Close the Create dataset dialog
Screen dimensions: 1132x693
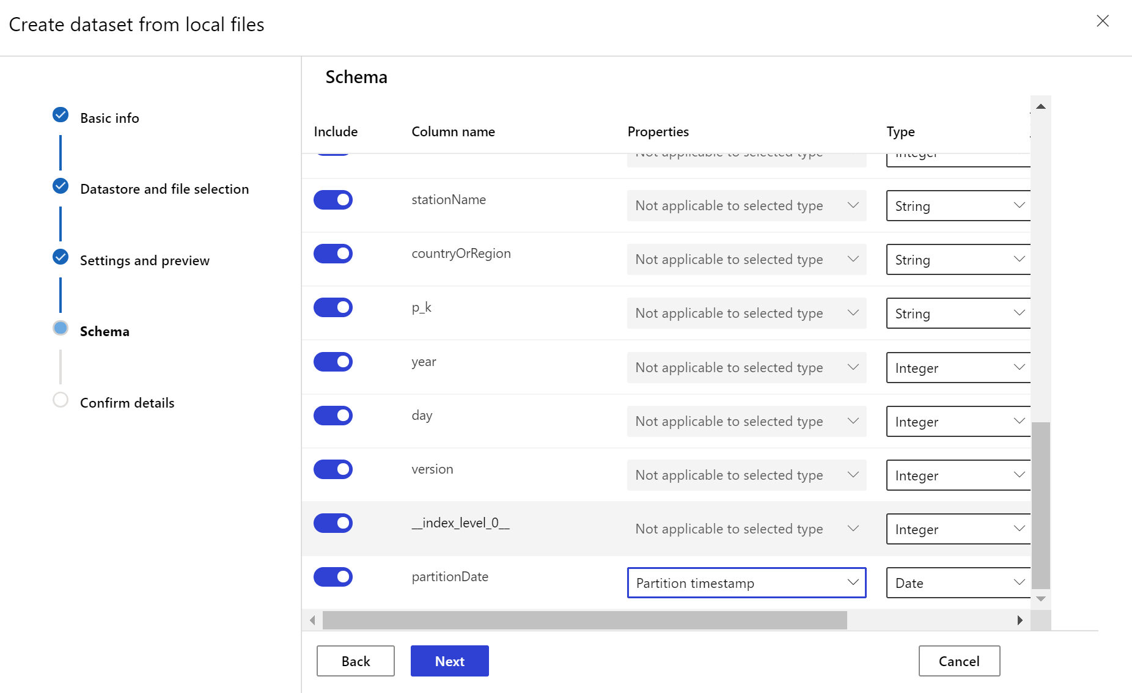(1103, 21)
